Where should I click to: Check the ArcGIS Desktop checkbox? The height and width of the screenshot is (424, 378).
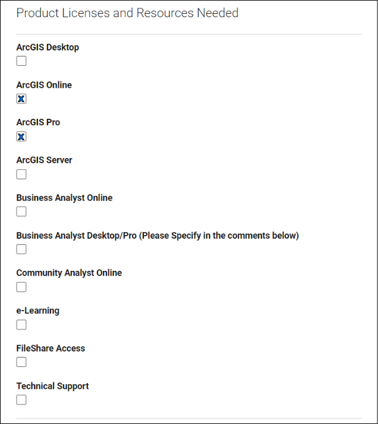coord(21,61)
